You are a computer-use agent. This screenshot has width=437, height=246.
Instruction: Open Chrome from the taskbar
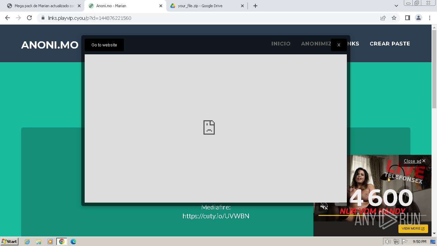pyautogui.click(x=62, y=242)
